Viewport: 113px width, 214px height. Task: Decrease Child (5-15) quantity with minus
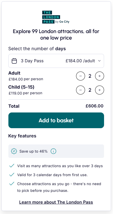pos(81,90)
